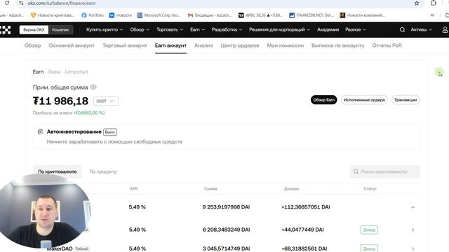Open Earn dropdown in top navigation

point(197,29)
